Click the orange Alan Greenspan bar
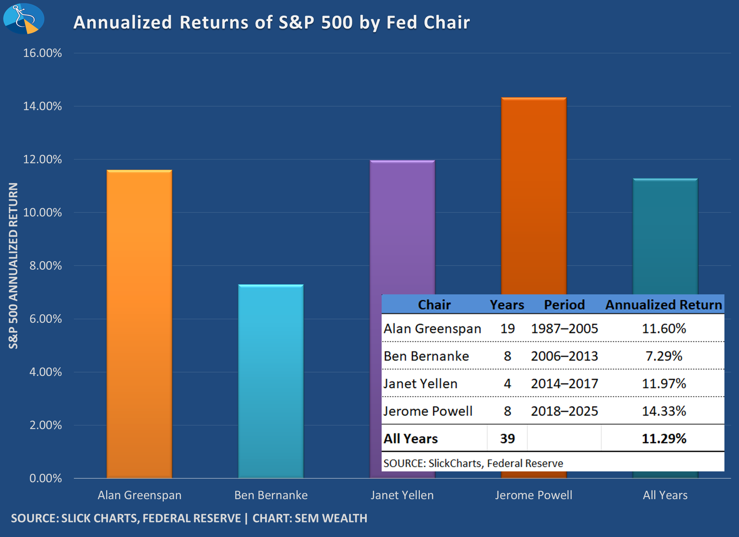The image size is (739, 537). [139, 324]
